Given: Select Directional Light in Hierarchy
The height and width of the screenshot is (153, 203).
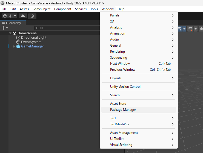Looking at the screenshot, I should click(34, 38).
